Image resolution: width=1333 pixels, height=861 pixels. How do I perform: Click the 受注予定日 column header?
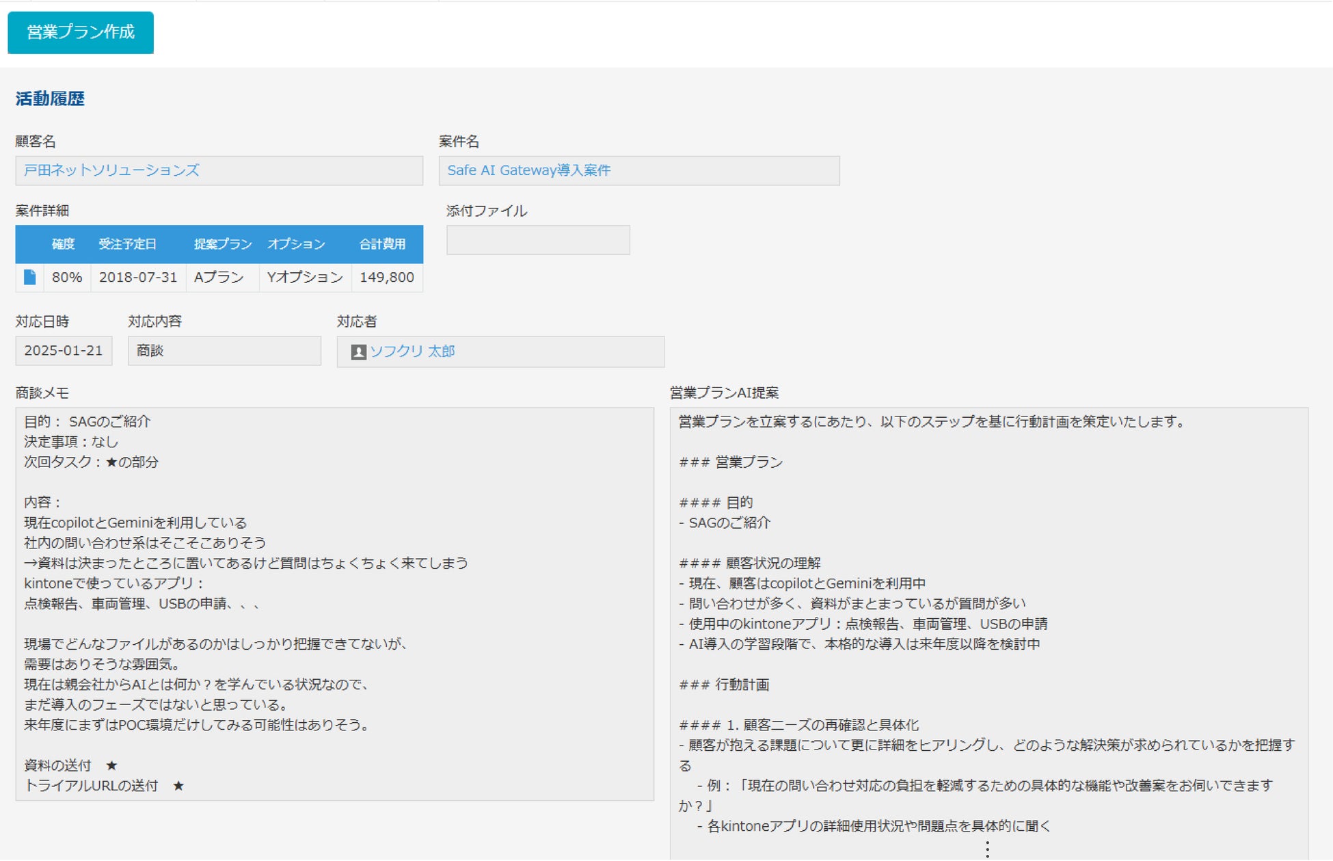pyautogui.click(x=127, y=244)
